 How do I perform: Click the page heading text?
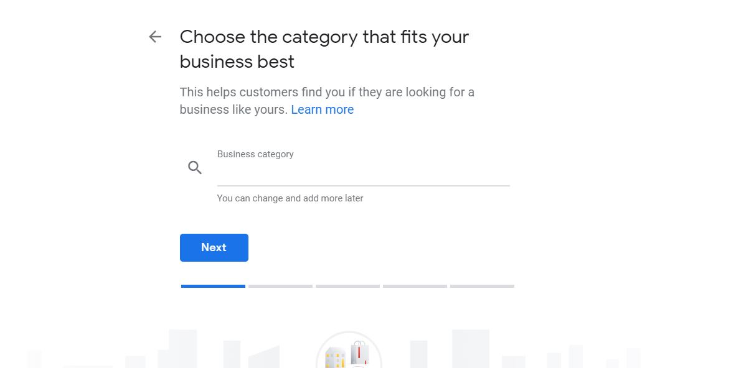[x=324, y=48]
